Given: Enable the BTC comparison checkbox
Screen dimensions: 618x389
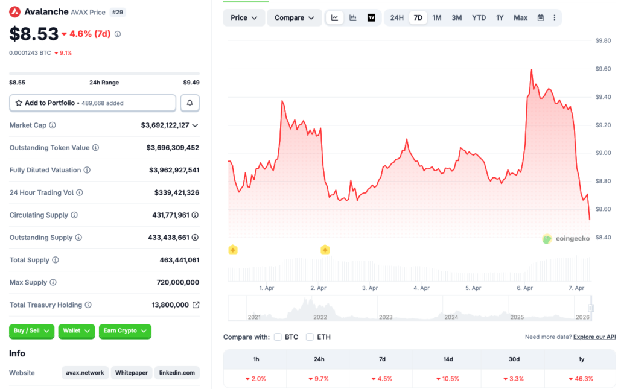Looking at the screenshot, I should 278,337.
